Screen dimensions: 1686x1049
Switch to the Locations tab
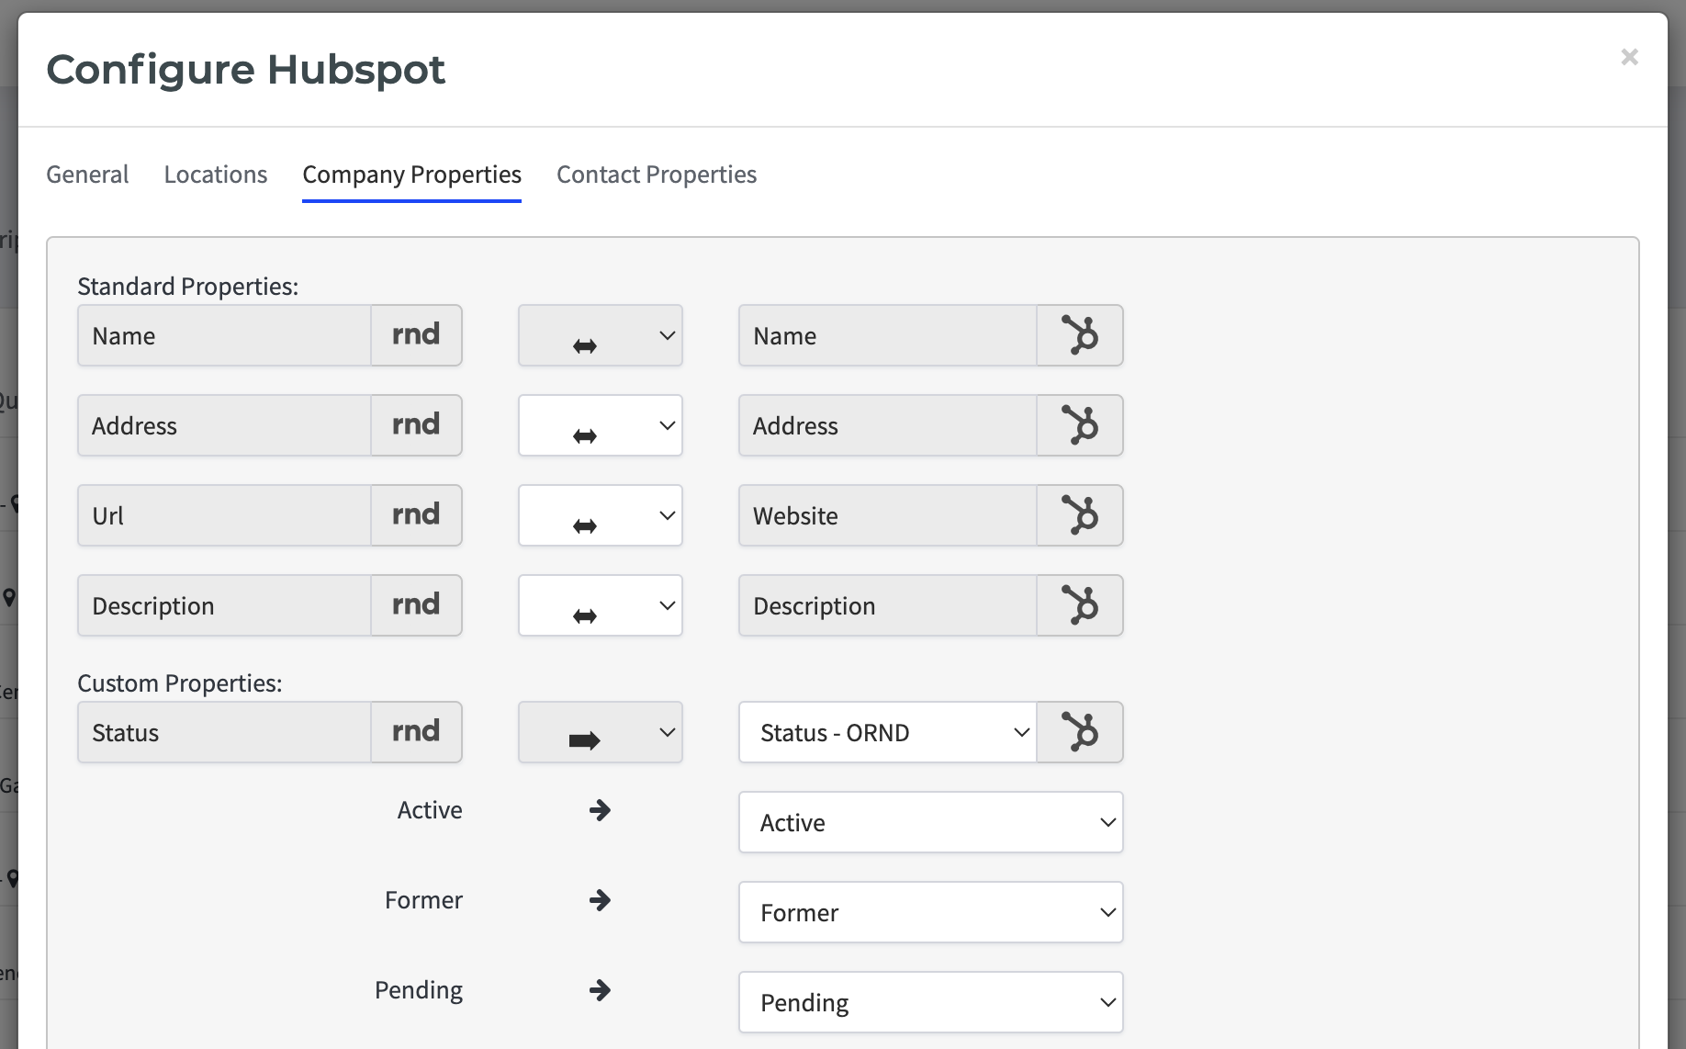(x=216, y=175)
